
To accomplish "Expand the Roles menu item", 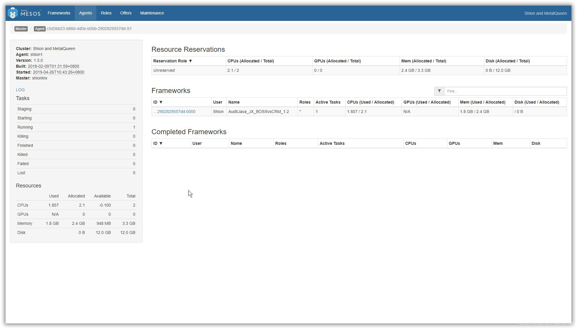I will (106, 13).
